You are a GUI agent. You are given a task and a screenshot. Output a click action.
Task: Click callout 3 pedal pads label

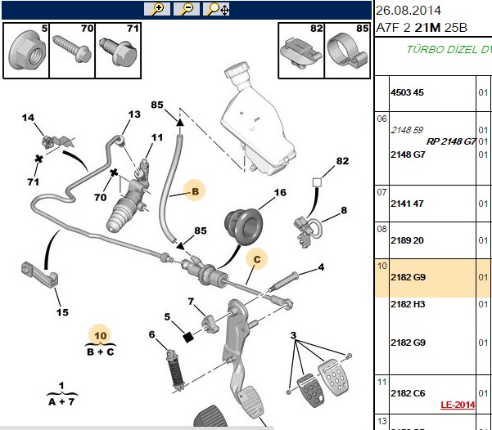click(293, 335)
